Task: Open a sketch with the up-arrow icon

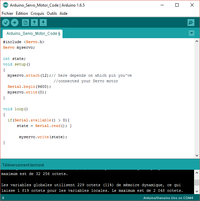Action: click(x=34, y=23)
